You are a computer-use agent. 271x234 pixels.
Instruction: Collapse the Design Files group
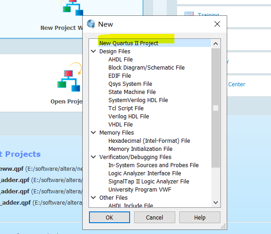(x=93, y=51)
